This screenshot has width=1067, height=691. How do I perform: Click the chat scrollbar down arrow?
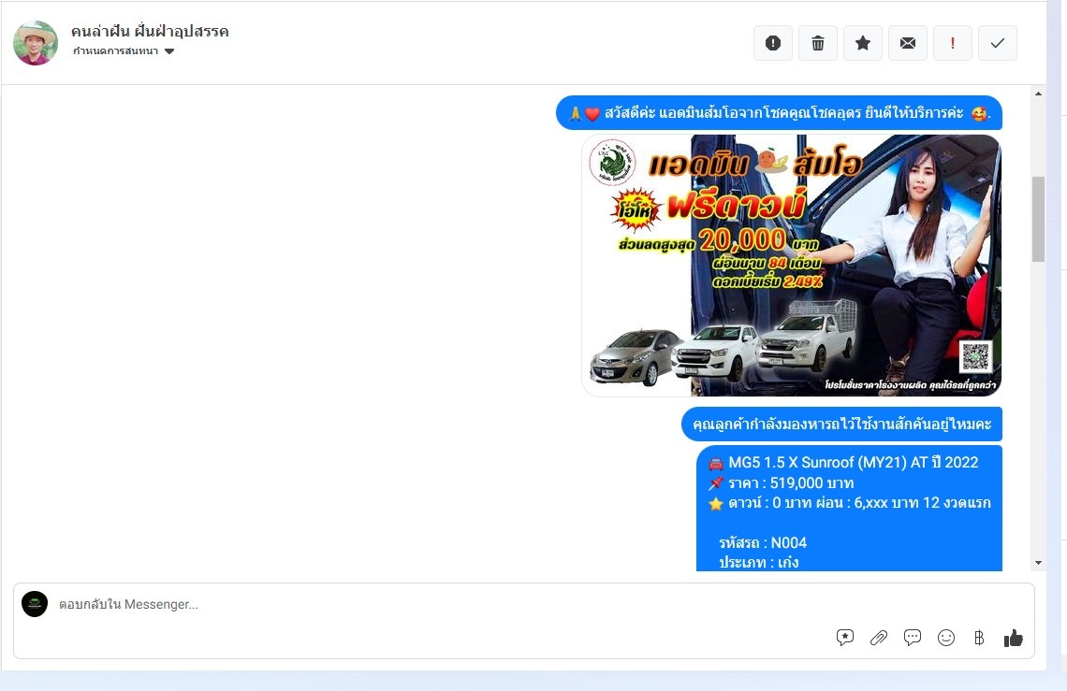1037,562
